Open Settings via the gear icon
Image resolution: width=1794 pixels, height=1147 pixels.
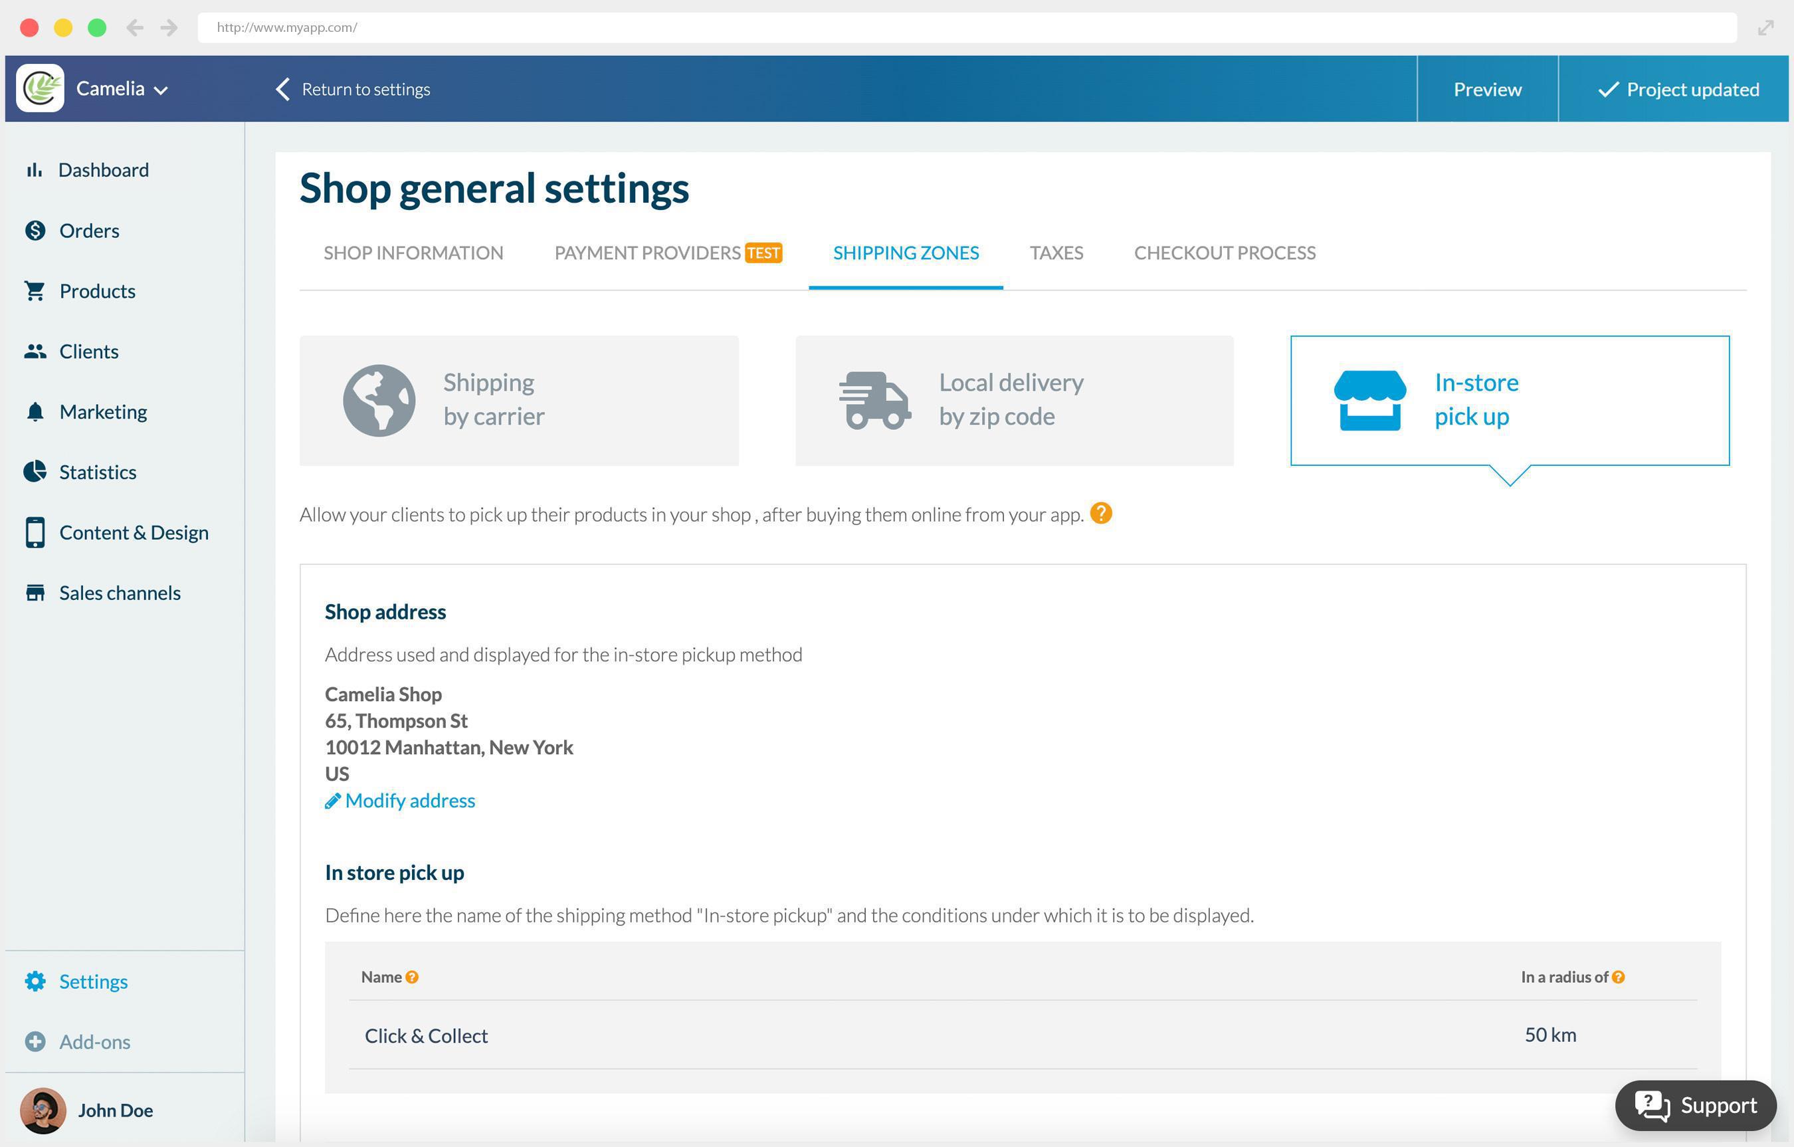(x=36, y=982)
